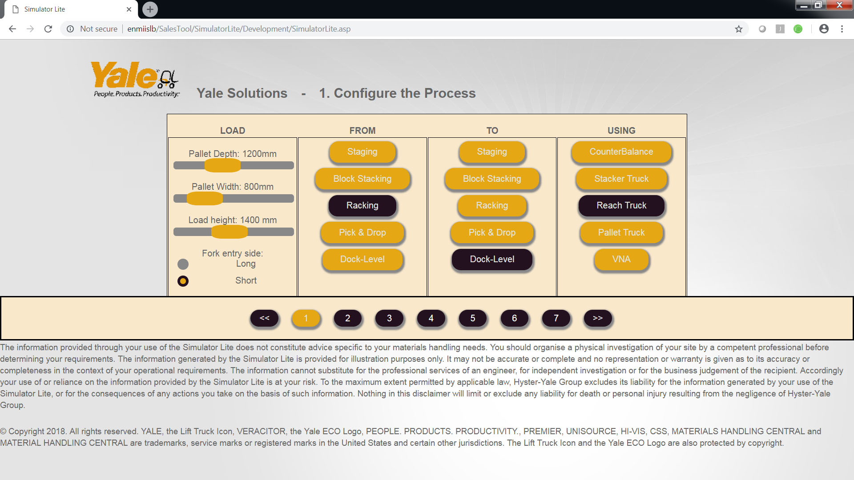Reload the Simulator Lite page

click(x=48, y=29)
